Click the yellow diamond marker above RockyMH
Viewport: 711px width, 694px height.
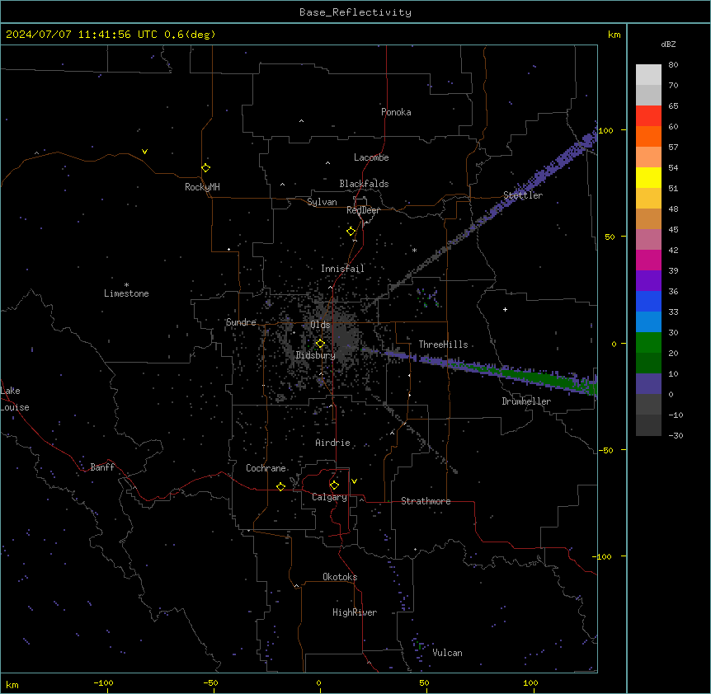tap(206, 168)
